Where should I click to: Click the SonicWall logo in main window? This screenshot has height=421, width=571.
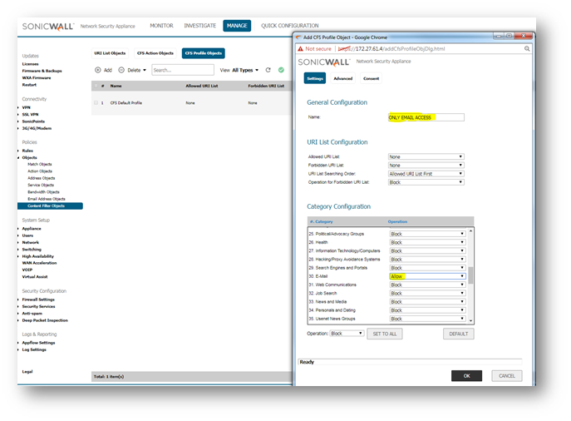[x=49, y=27]
